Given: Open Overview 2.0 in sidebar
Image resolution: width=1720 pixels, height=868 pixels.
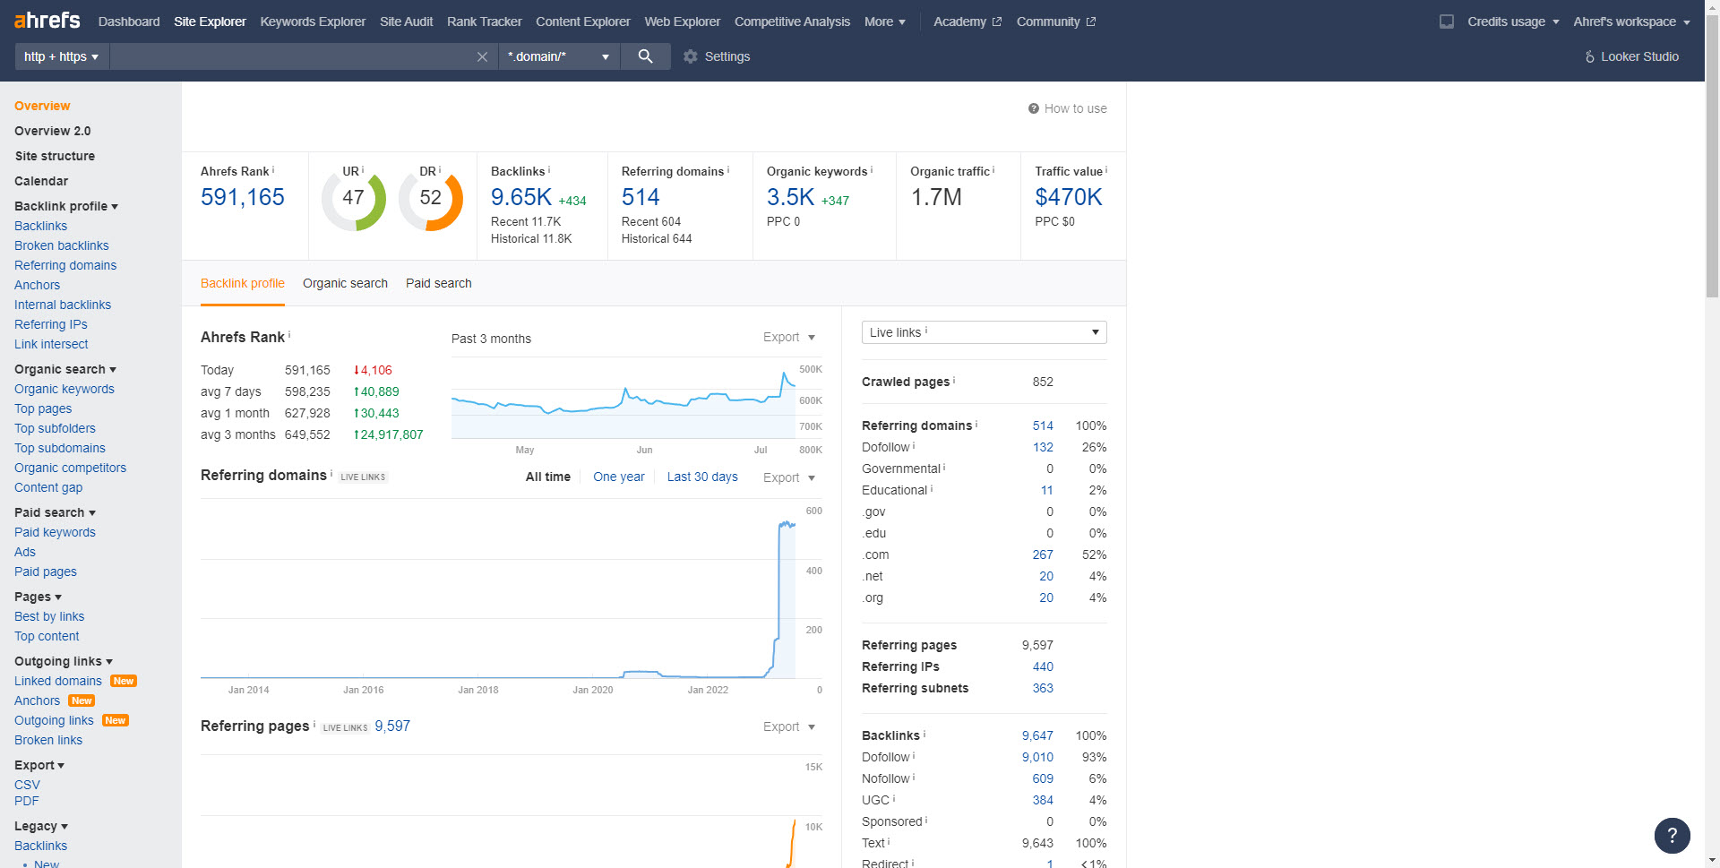Looking at the screenshot, I should click(x=52, y=131).
